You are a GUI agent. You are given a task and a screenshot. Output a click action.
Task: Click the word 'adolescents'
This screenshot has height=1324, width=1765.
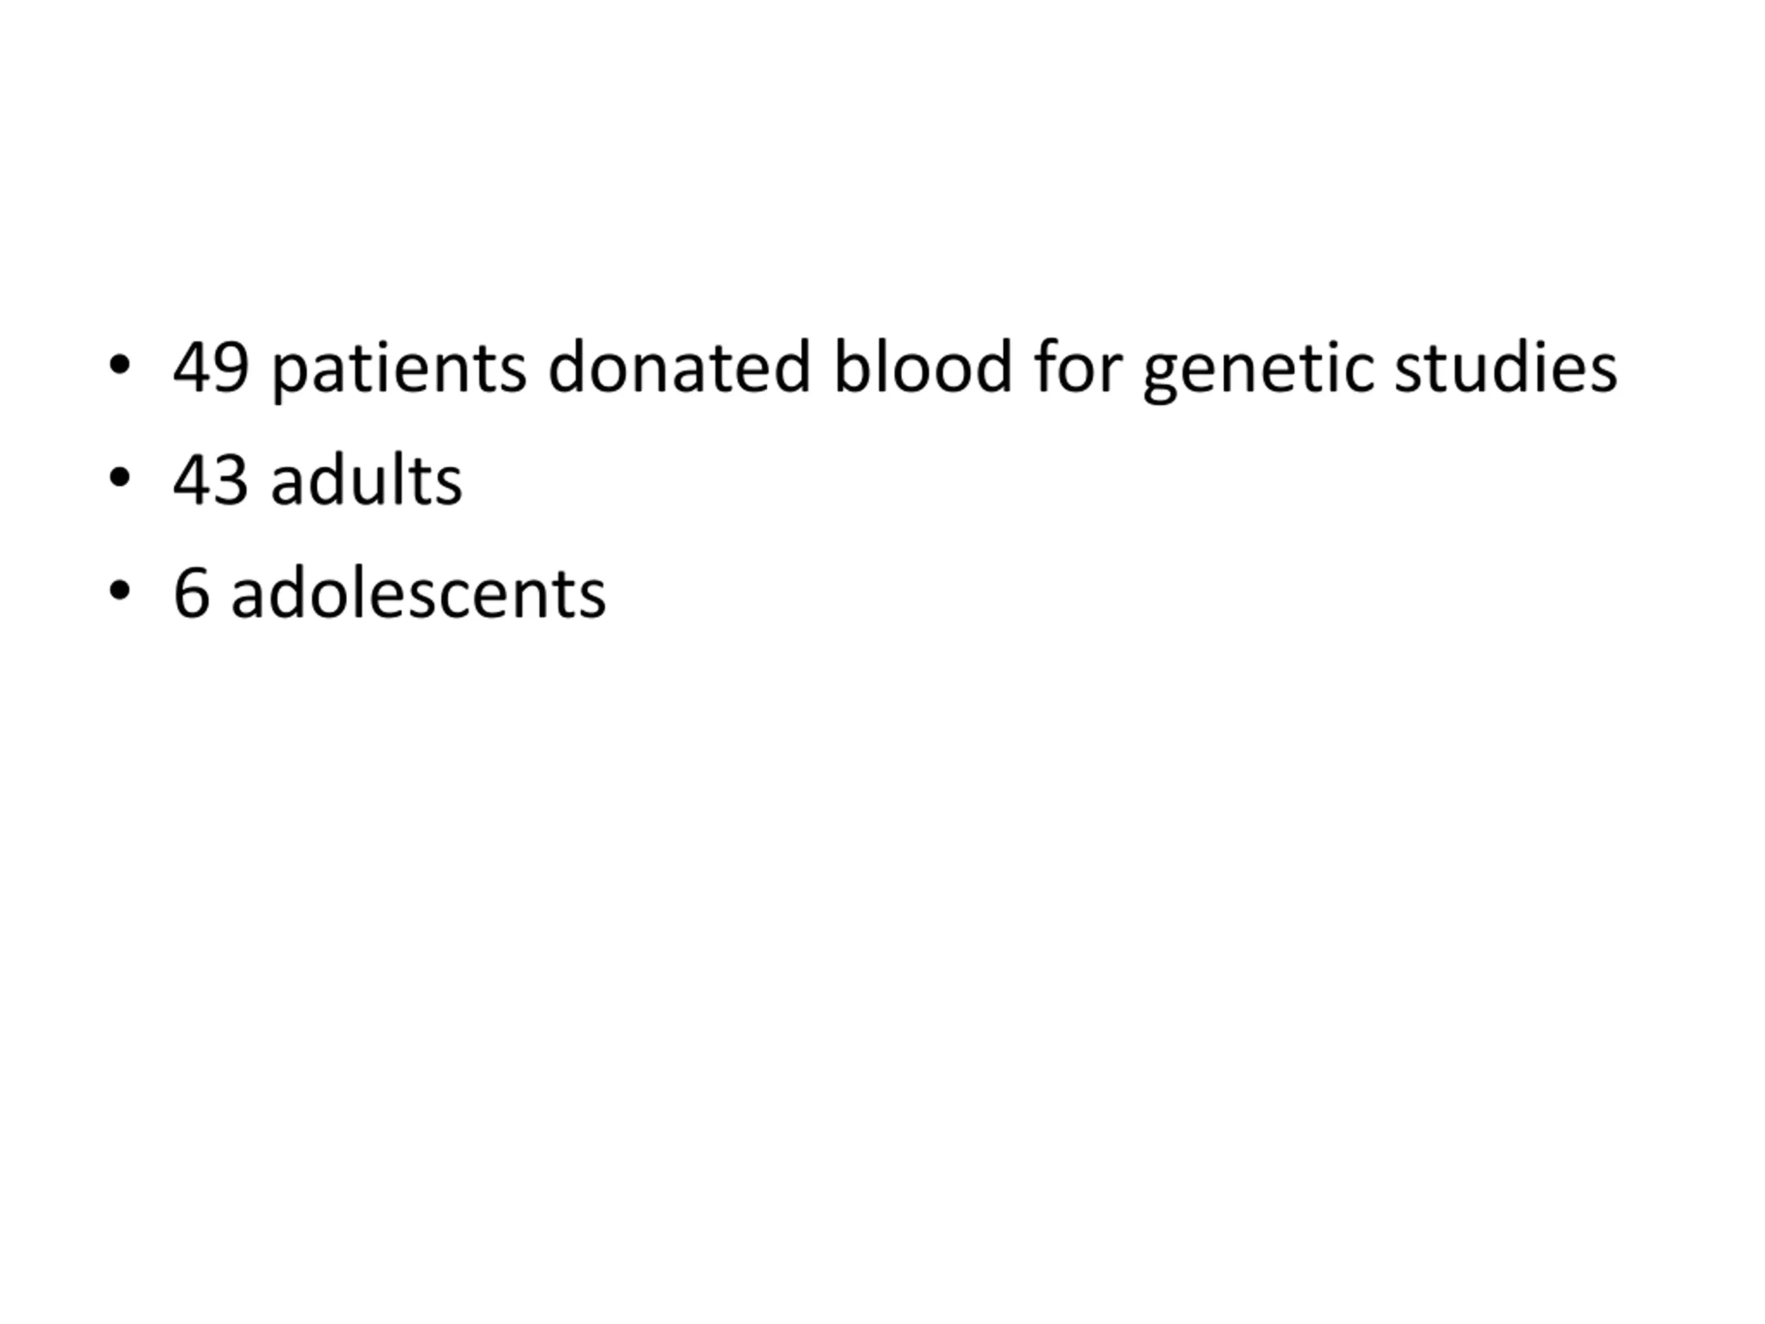pos(419,593)
